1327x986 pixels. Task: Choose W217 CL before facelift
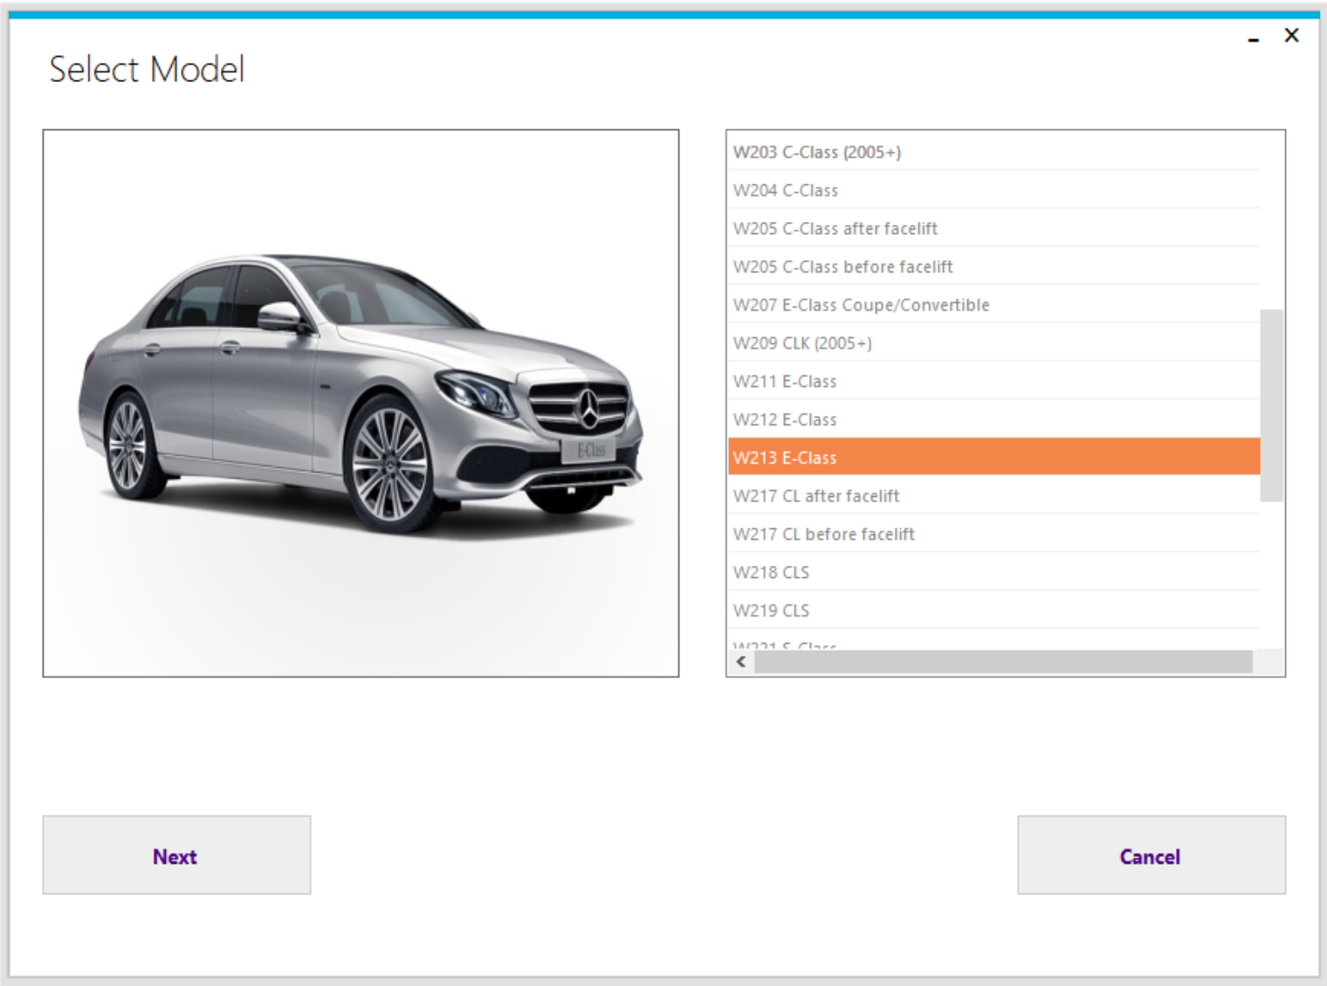[994, 534]
